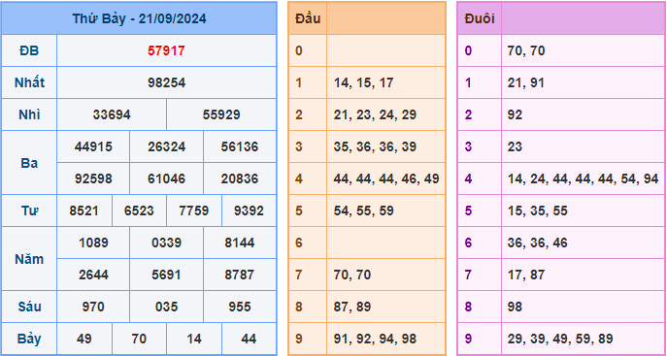Select Năm prize number 8787
667x356 pixels.
click(240, 275)
